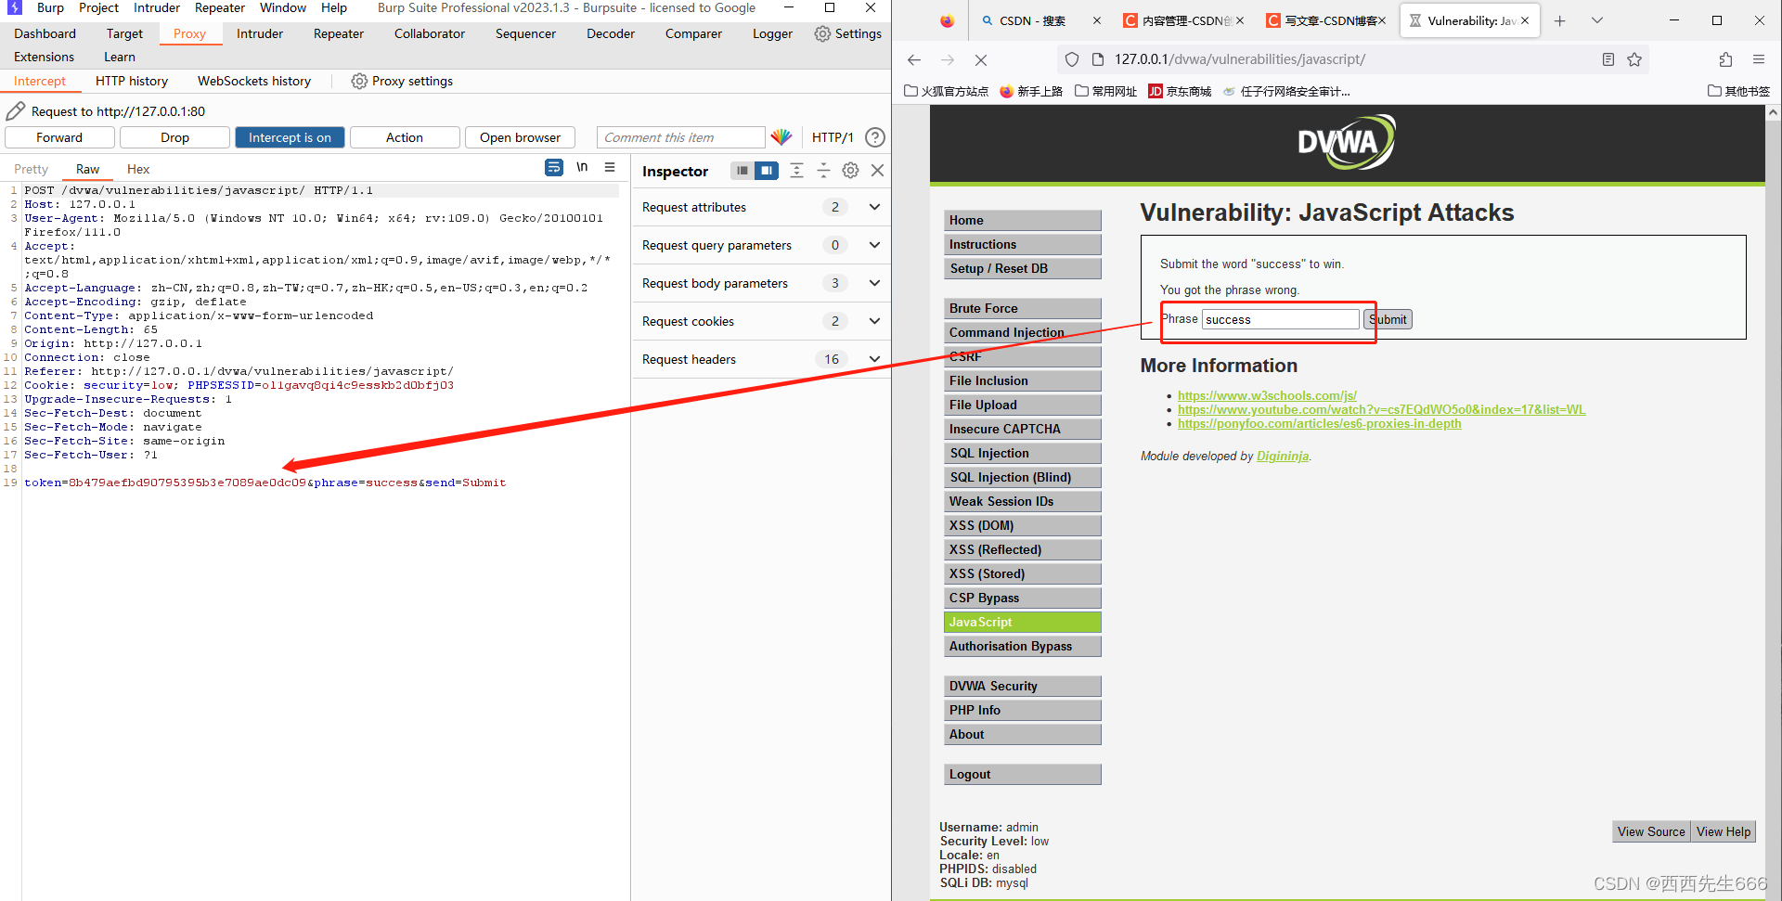Open Inspector settings gear icon
This screenshot has height=901, width=1782.
[x=850, y=171]
